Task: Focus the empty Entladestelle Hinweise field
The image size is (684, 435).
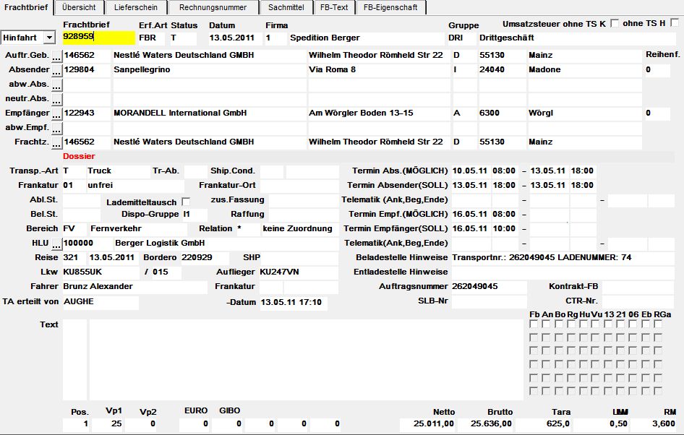Action: tap(563, 272)
